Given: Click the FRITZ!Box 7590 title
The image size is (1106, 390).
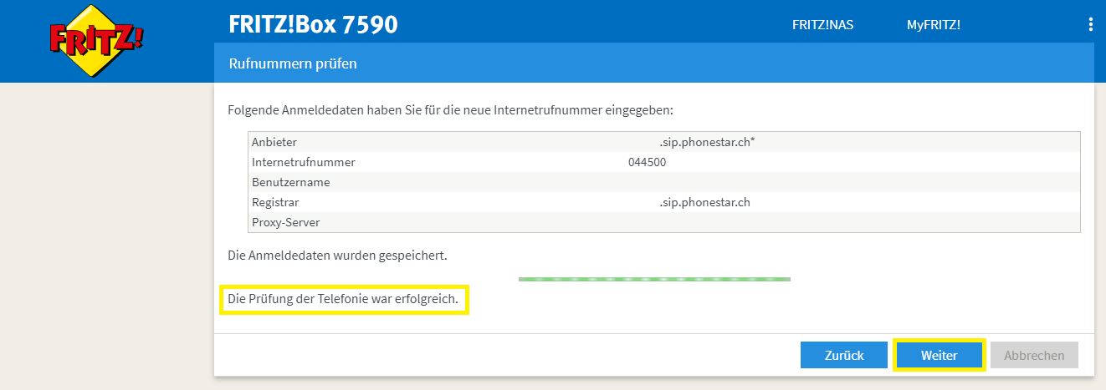Looking at the screenshot, I should coord(314,25).
